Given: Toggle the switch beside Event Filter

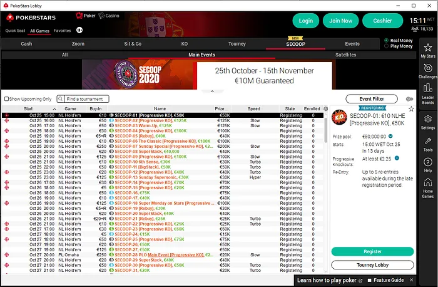Looking at the screenshot, I should [409, 99].
